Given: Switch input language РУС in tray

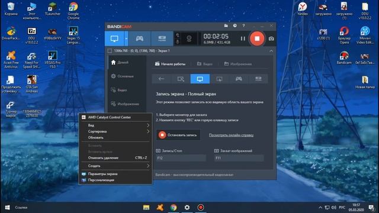Looking at the screenshot, I should (342, 208).
